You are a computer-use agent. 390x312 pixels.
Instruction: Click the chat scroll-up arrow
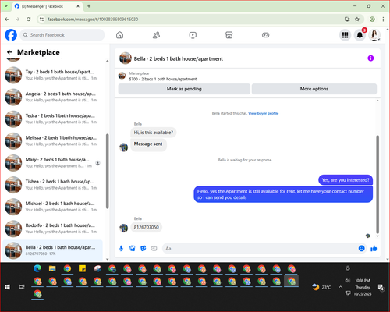coord(378,101)
